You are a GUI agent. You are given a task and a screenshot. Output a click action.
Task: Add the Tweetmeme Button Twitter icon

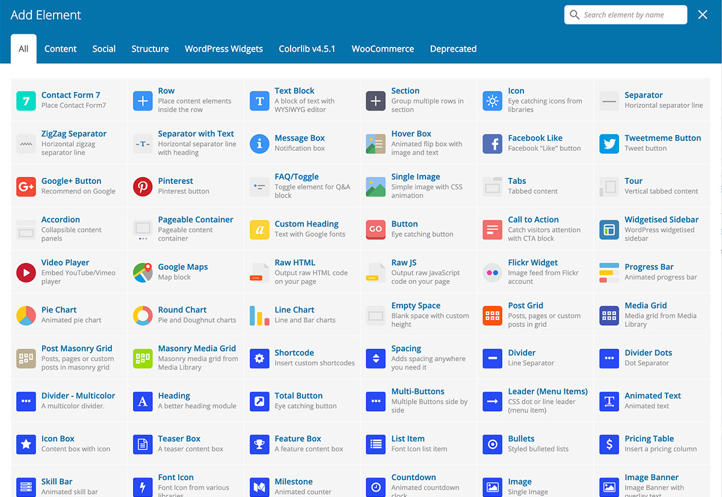pos(609,144)
